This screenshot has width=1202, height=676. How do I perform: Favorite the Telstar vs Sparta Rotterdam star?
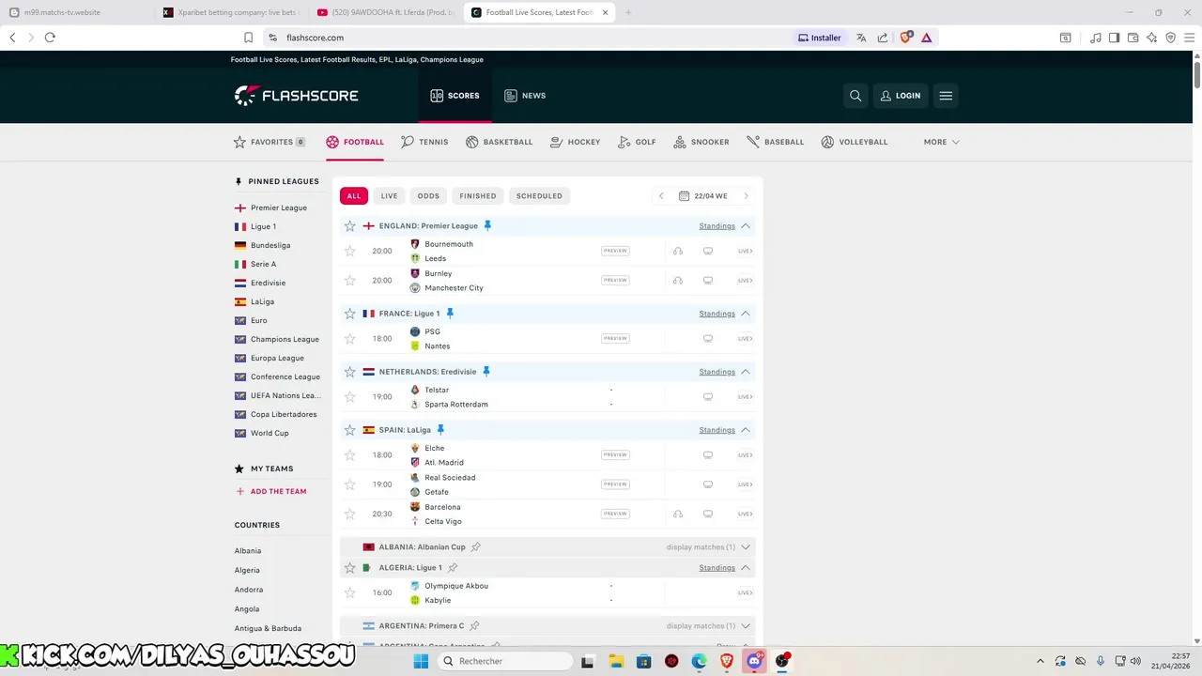tap(350, 396)
